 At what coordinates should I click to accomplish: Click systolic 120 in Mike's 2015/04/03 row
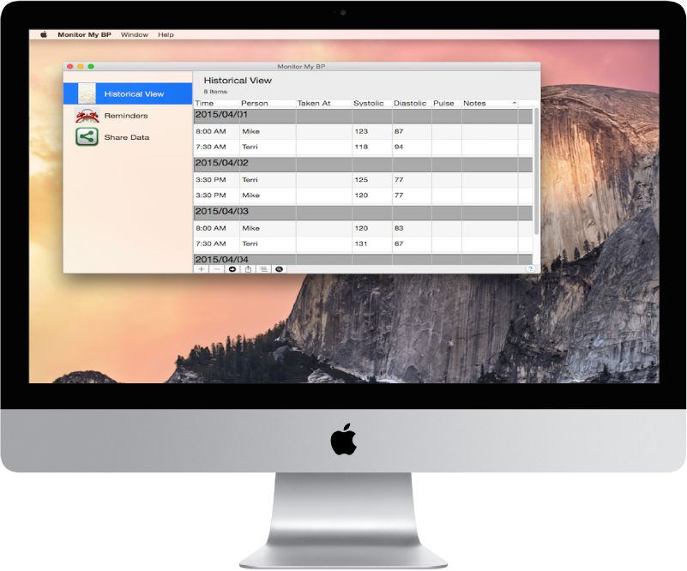(x=361, y=228)
